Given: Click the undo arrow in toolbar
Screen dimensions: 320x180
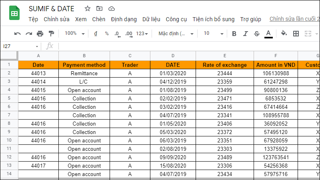Looking at the screenshot, I should click(18, 34).
